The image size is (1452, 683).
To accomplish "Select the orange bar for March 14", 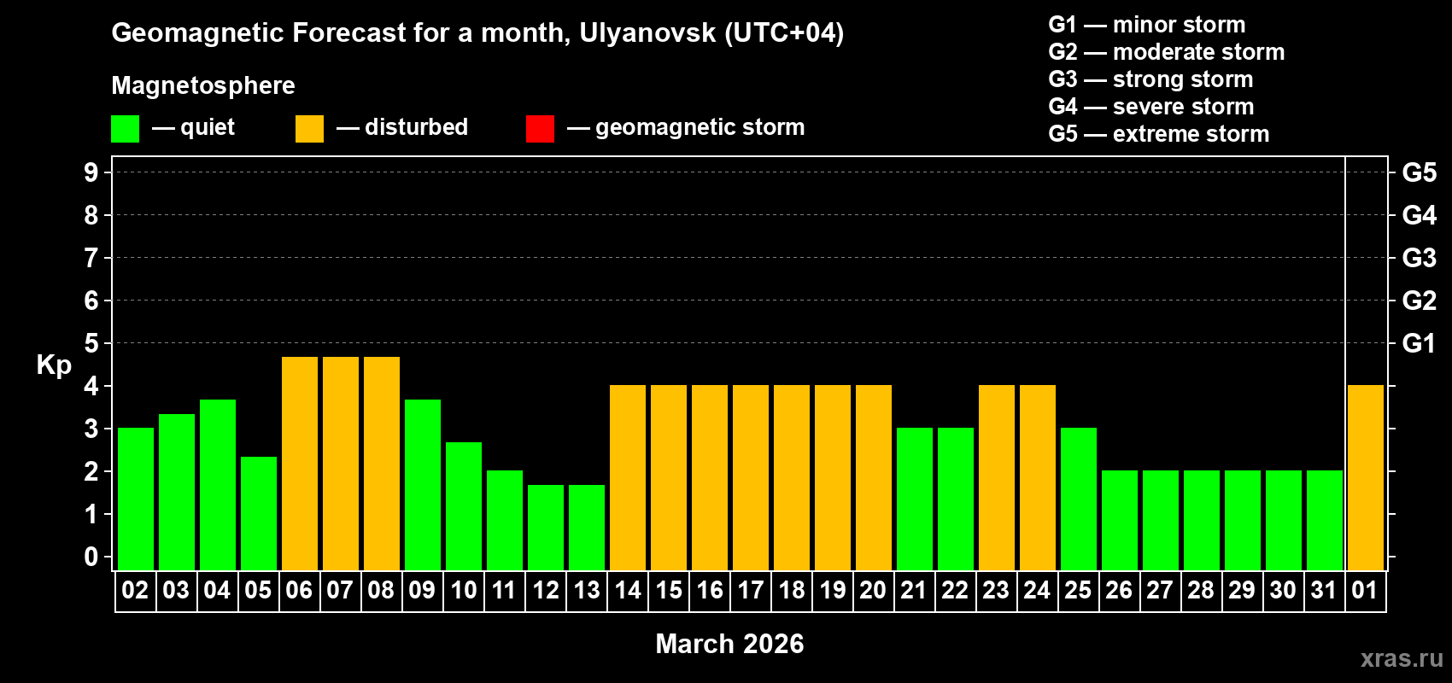I will click(x=628, y=478).
